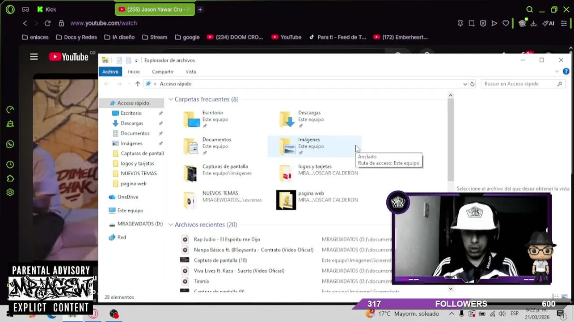
Task: Open browser sidebar settings gear icon
Action: click(10, 192)
